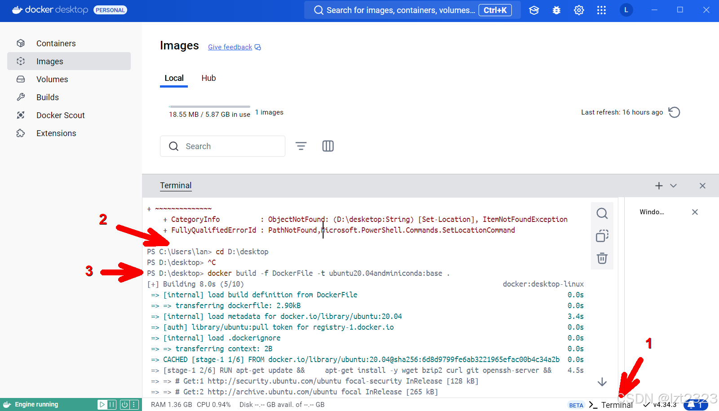
Task: Open the notifications bell
Action: (x=696, y=405)
